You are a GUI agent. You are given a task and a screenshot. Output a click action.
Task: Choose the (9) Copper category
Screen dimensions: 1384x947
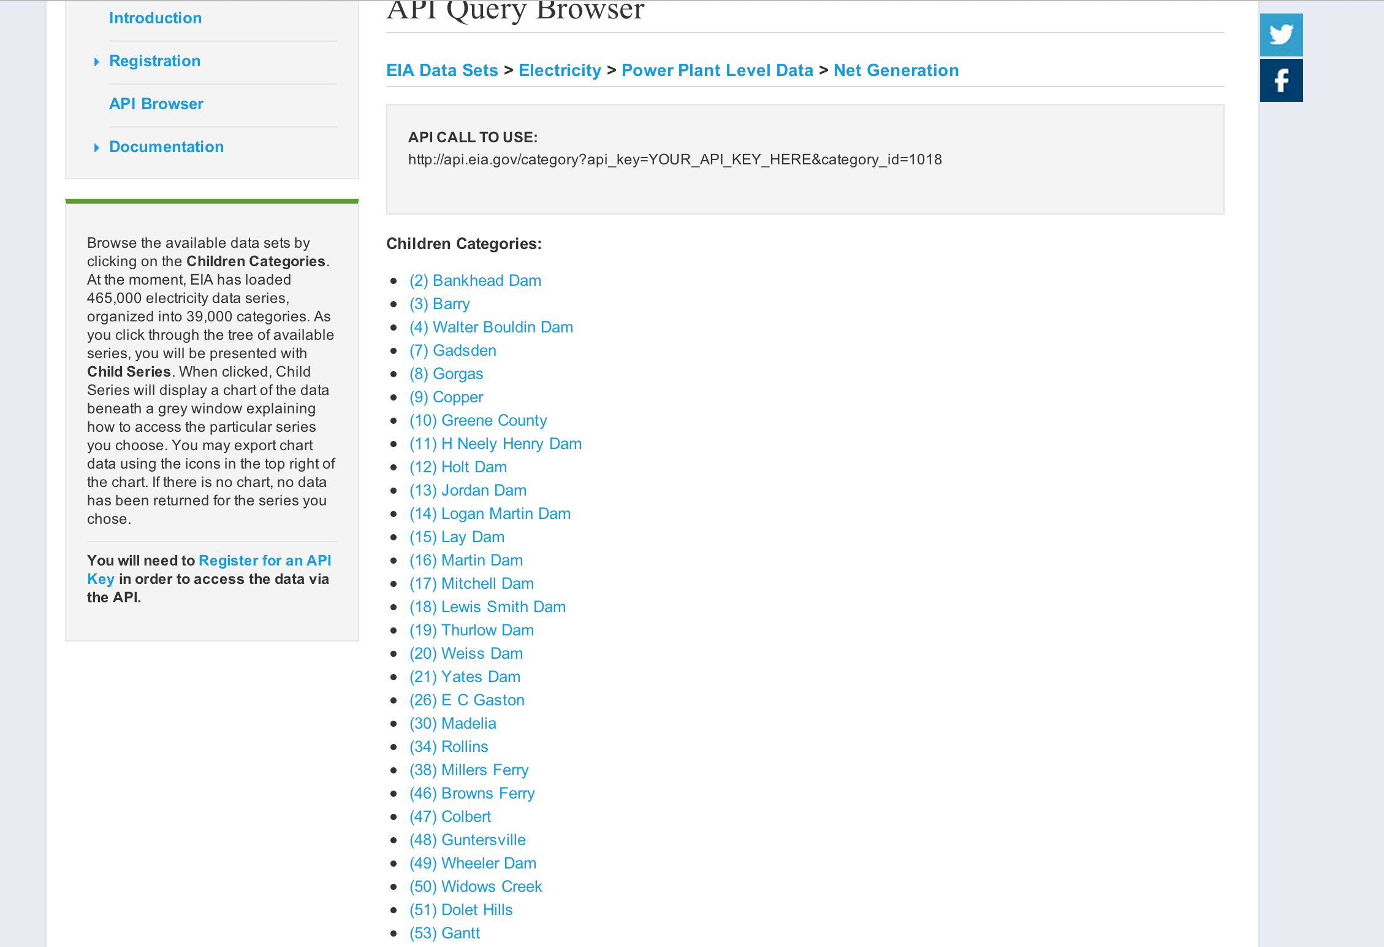[446, 397]
